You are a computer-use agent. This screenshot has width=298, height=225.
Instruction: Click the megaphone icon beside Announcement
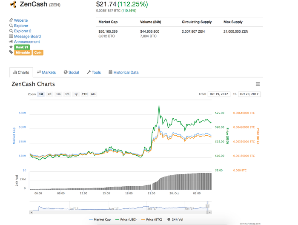tap(11, 42)
